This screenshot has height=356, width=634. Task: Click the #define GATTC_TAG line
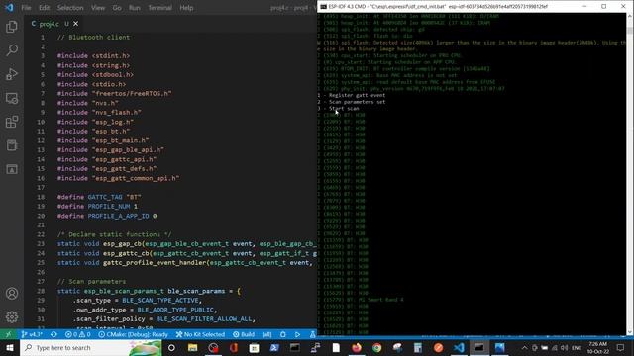[99, 197]
